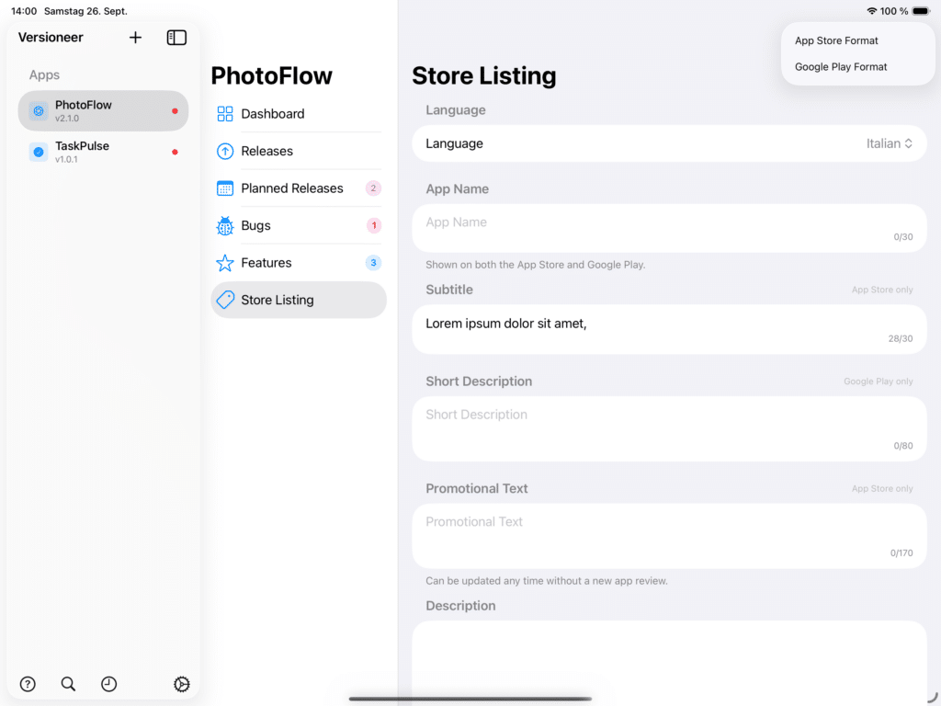Select PhotoFlow v2.1.0 in apps list

pyautogui.click(x=103, y=111)
